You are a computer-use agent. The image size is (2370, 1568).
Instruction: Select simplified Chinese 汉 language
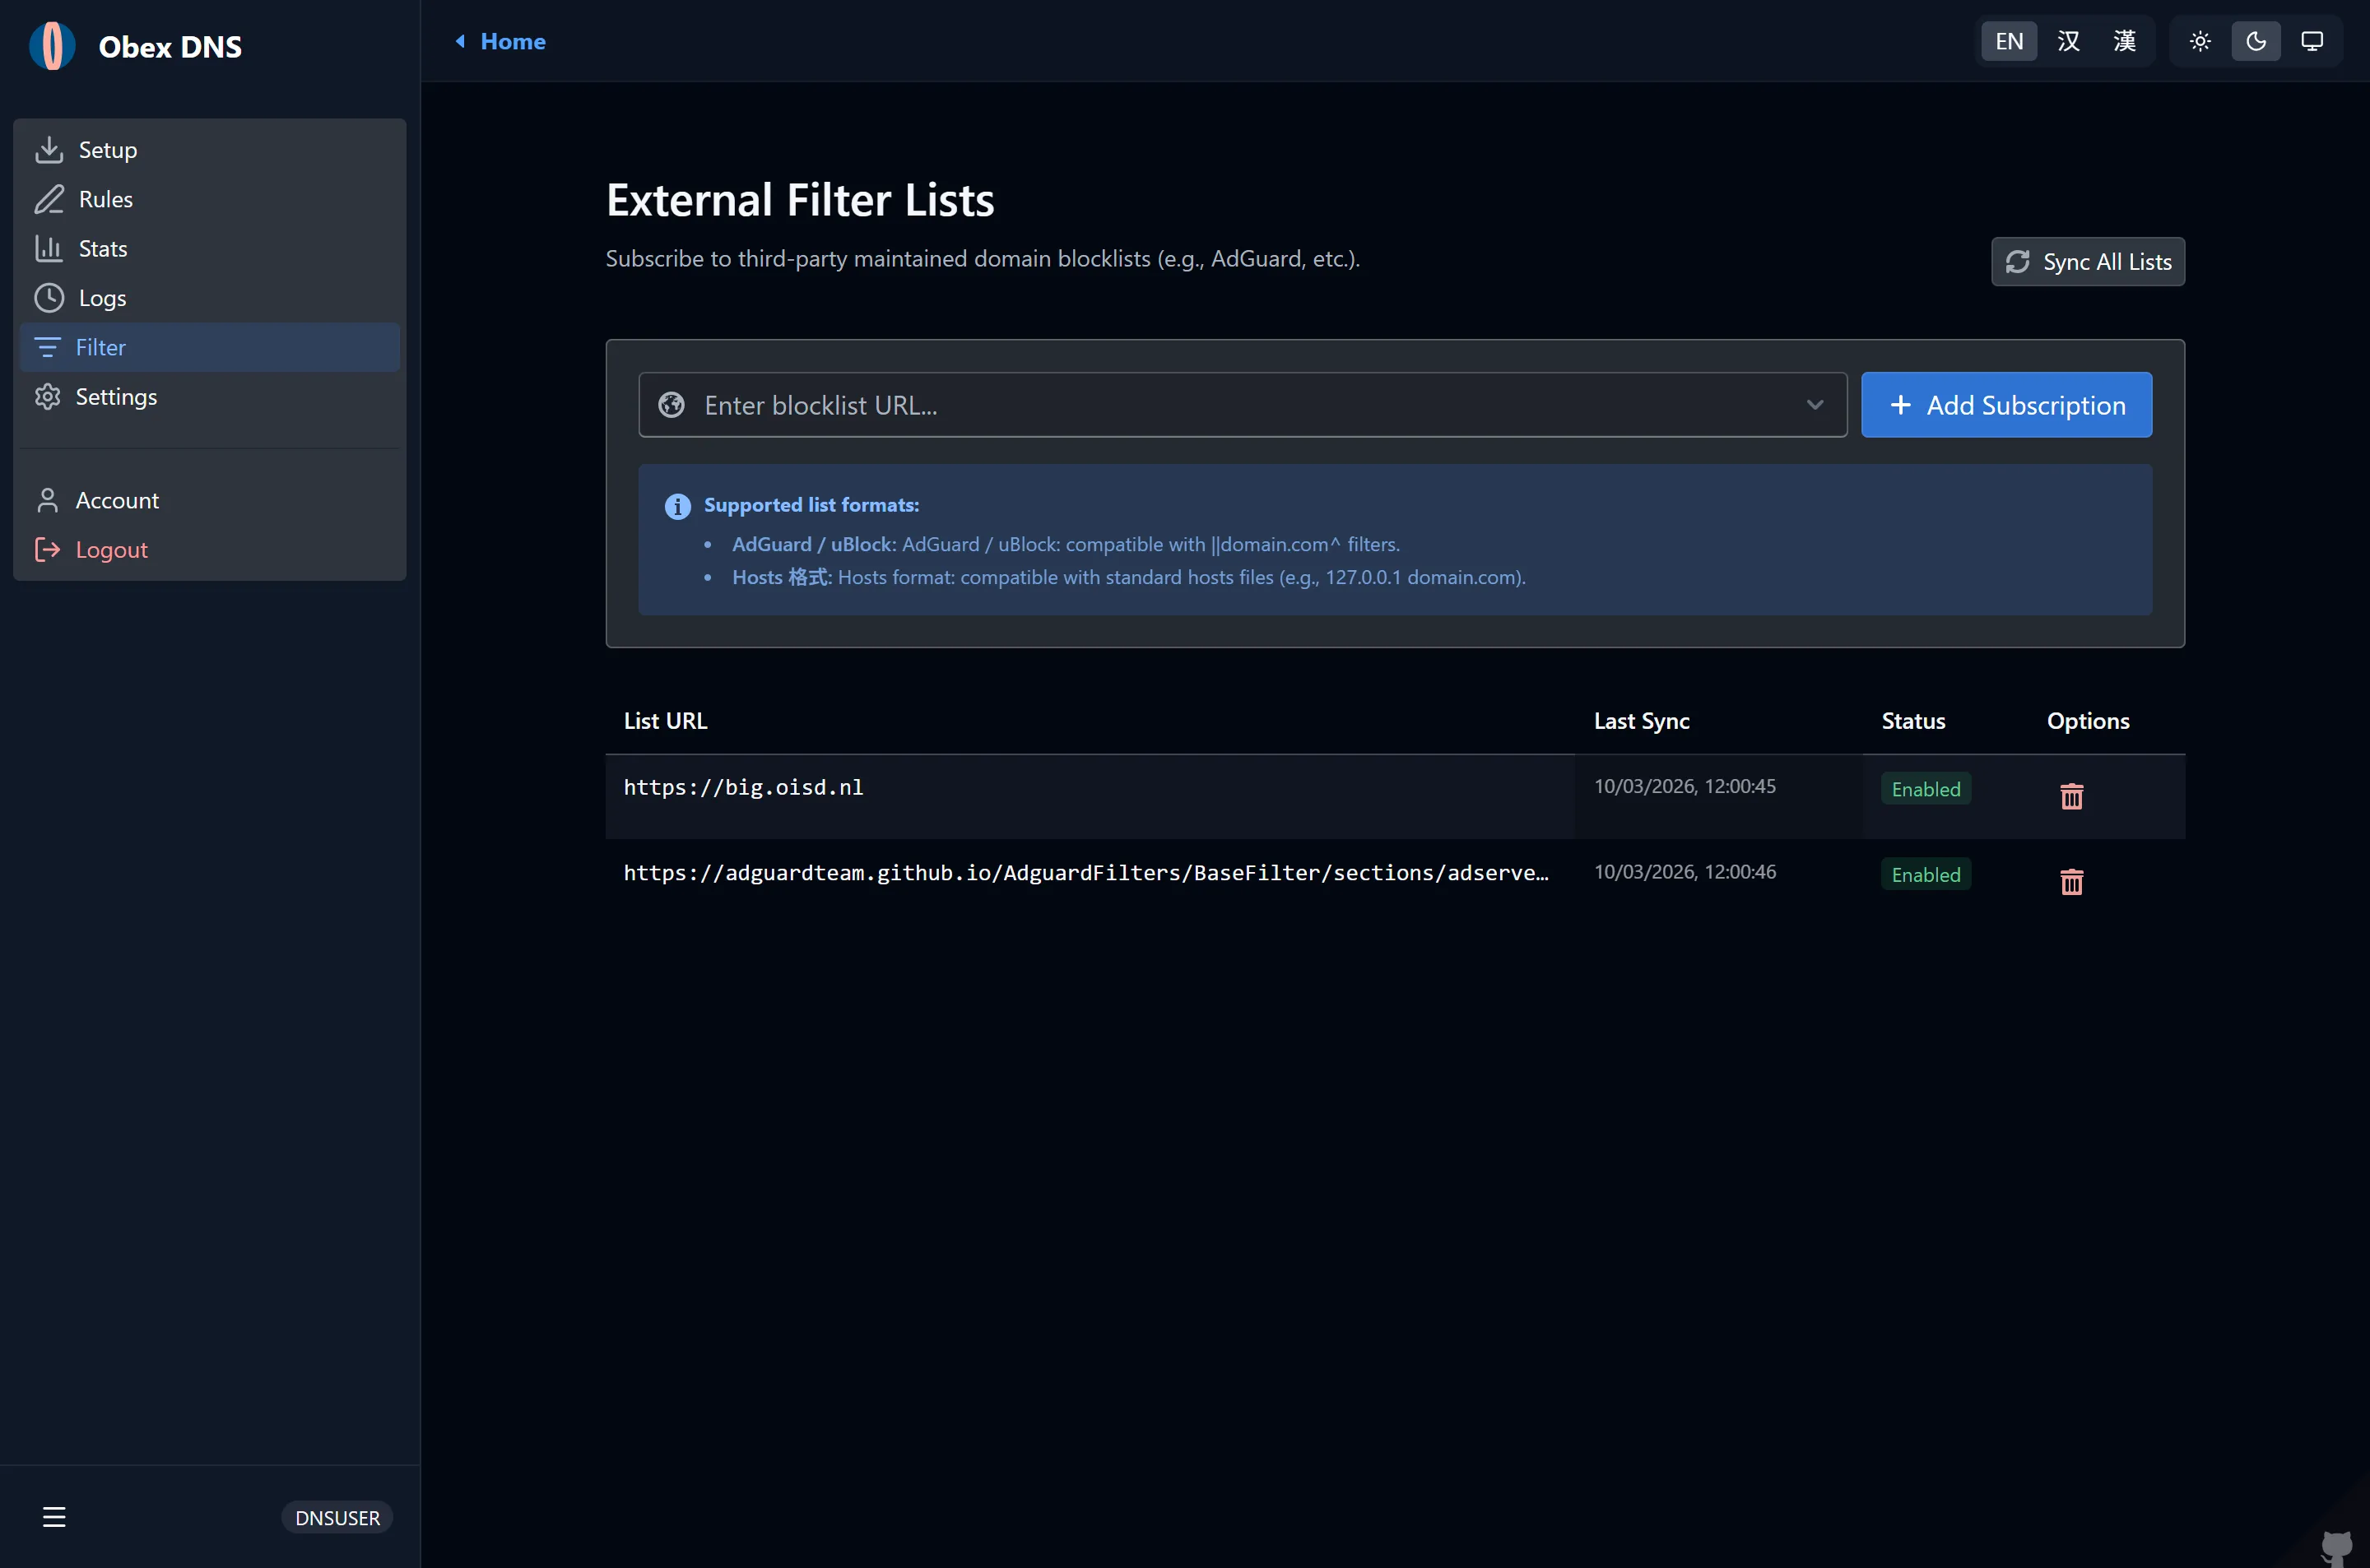[2068, 41]
